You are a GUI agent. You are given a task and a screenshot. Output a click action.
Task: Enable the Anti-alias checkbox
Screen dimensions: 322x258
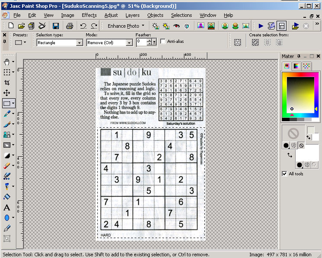163,42
